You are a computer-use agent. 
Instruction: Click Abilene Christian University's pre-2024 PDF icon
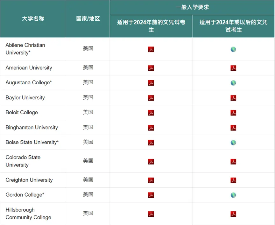tap(151, 49)
